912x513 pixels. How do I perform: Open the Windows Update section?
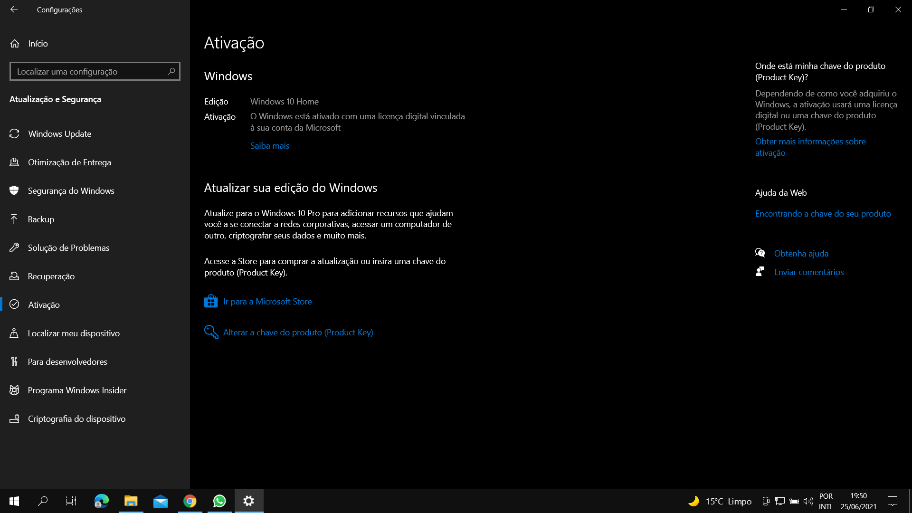pos(59,133)
